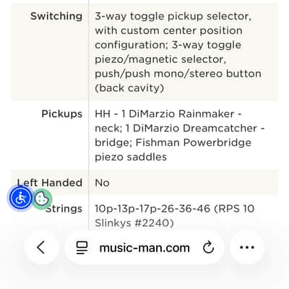Tap the Strings row label

[x=64, y=209]
